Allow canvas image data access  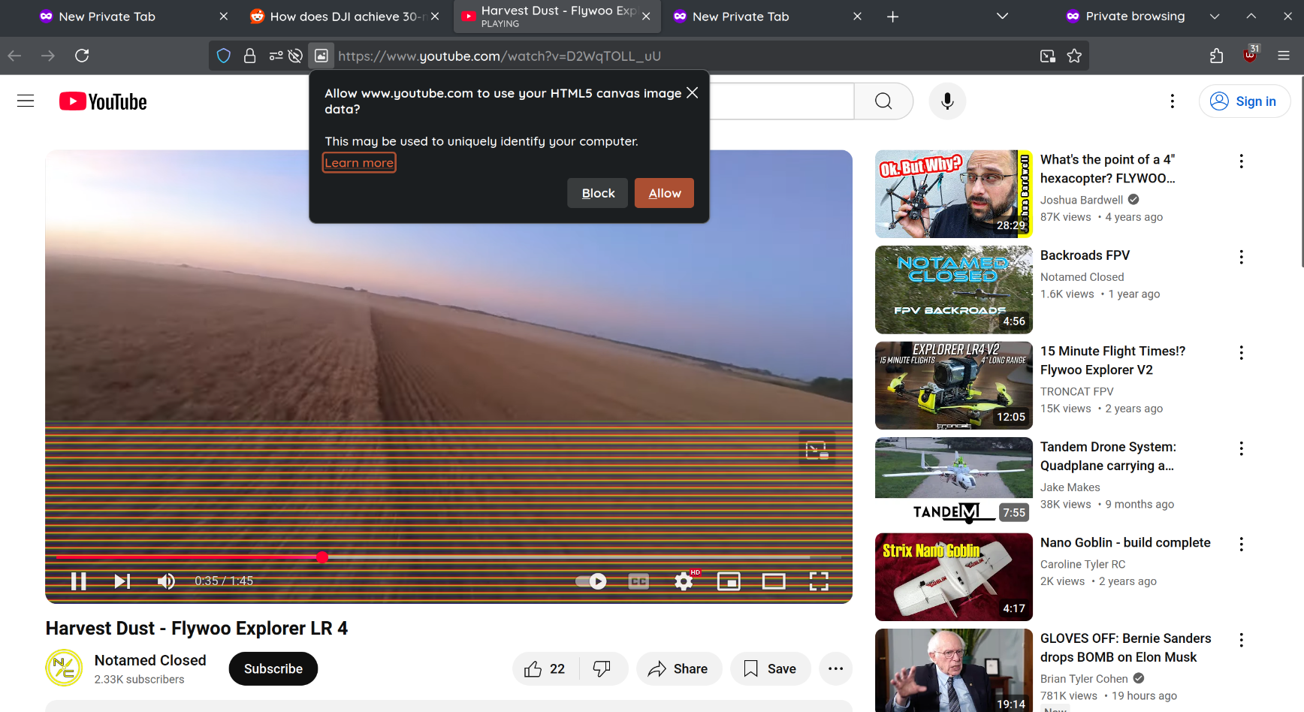pos(664,193)
